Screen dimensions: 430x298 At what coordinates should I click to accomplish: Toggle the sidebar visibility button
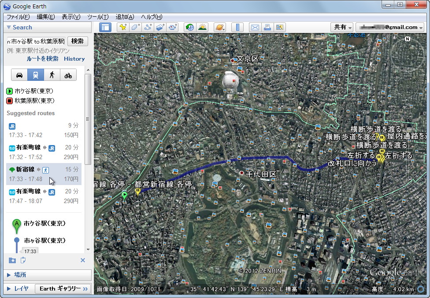pos(105,27)
